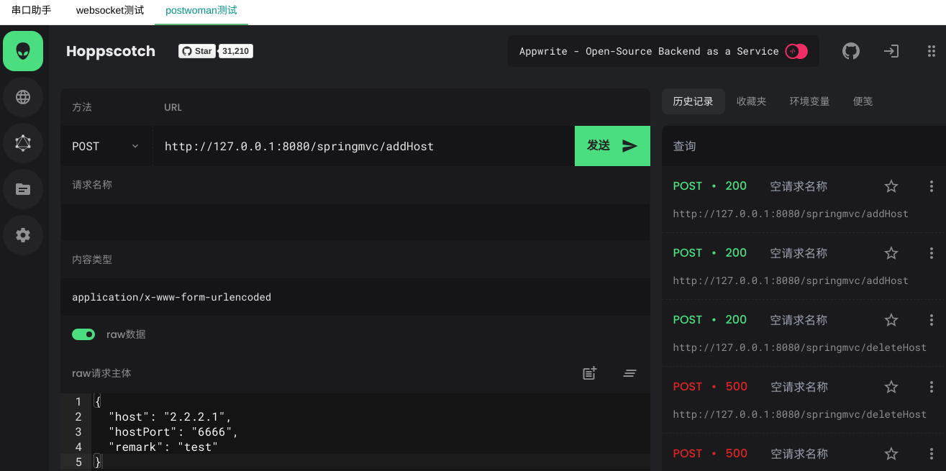Select the first addHost URL in history
946x471 pixels.
(791, 214)
